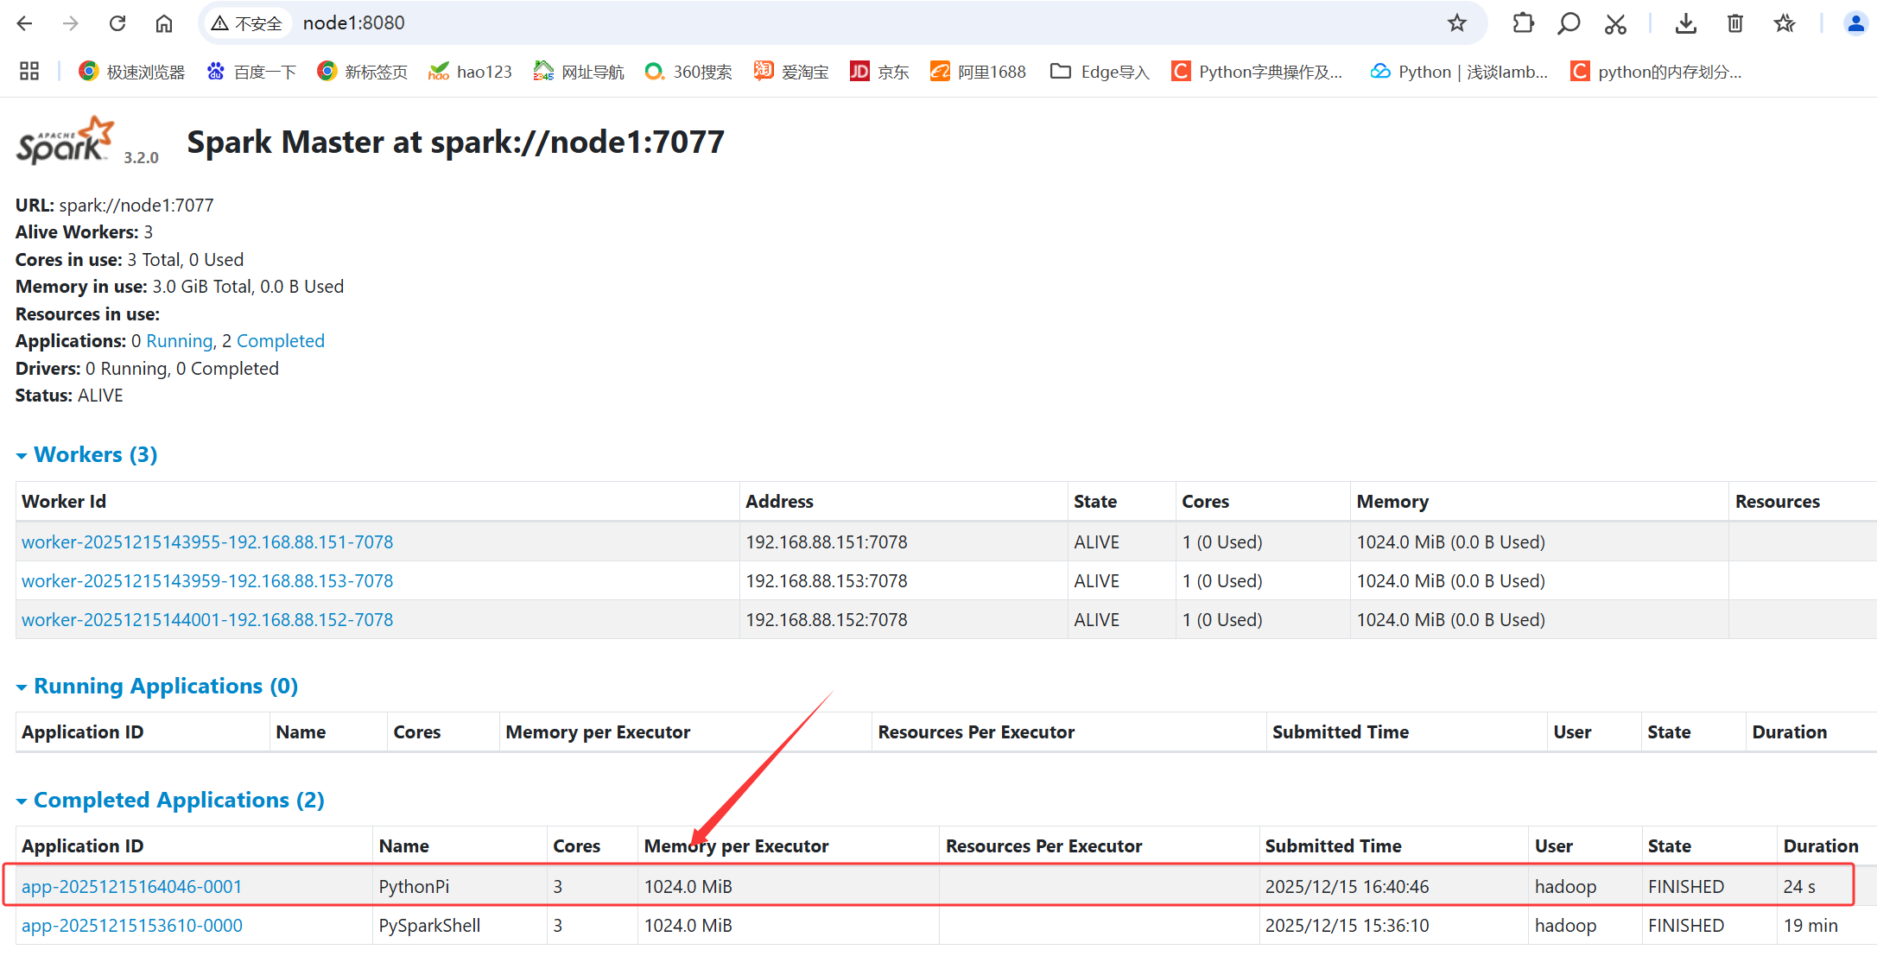Click the scissors screenshot icon

tap(1615, 23)
